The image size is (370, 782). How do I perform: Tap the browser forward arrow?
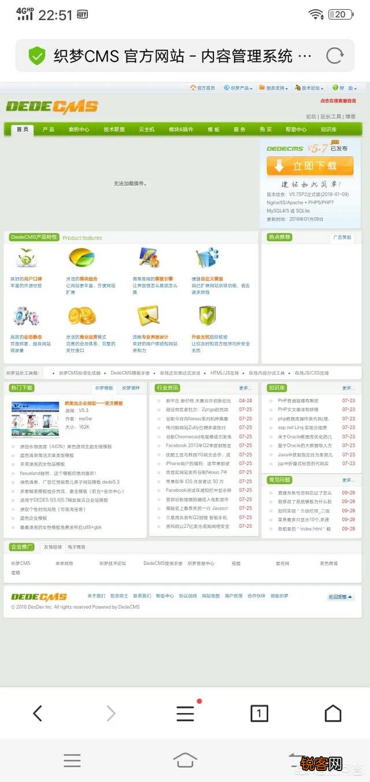coord(111,713)
